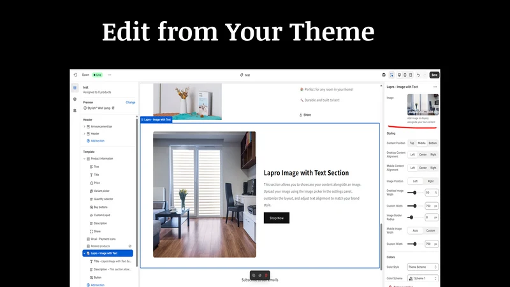The image size is (510, 287).
Task: Click the image thumbnail in settings panel
Action: (423, 105)
